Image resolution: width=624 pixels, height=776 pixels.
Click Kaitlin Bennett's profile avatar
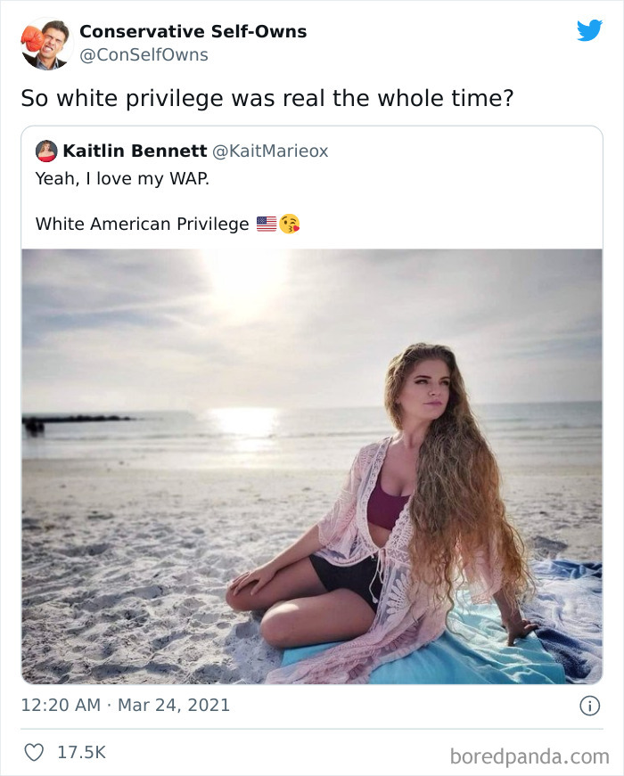coord(45,151)
